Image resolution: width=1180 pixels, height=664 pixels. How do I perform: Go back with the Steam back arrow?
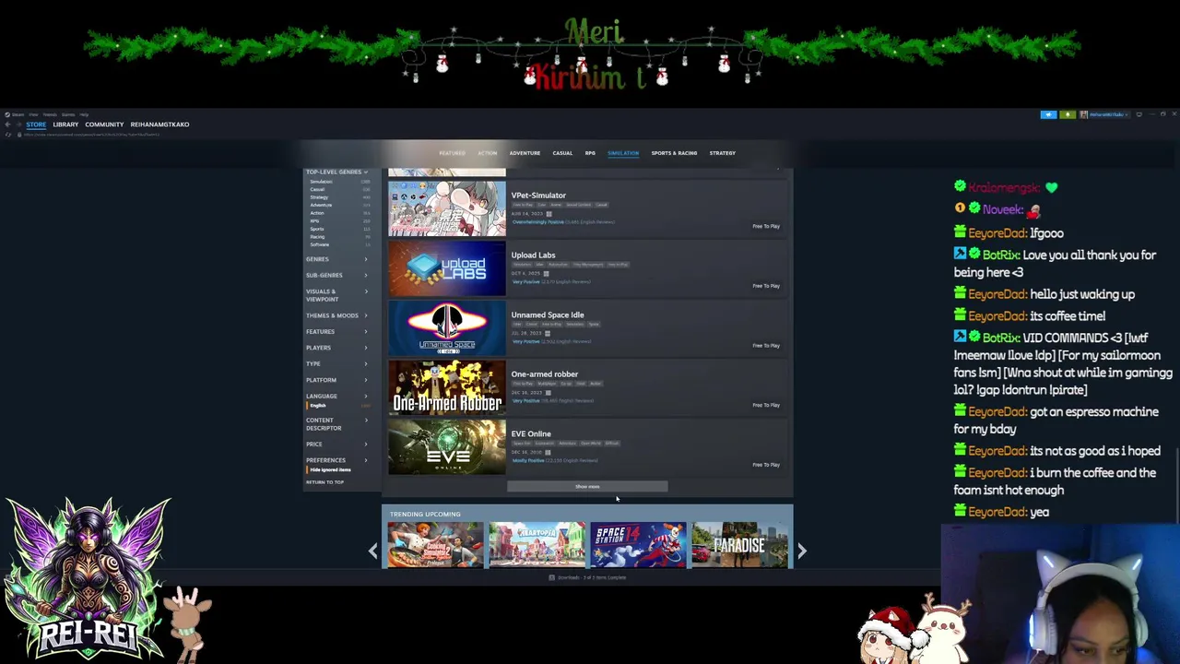(x=7, y=125)
